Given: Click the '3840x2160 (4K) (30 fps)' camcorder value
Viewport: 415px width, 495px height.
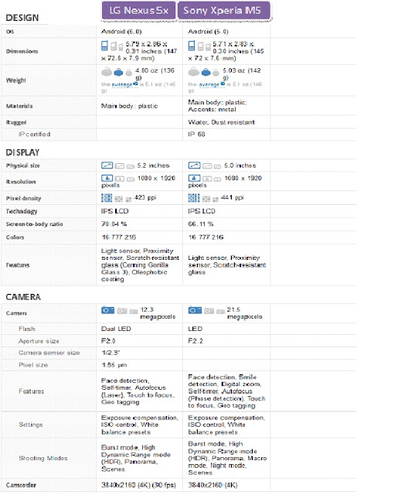Looking at the screenshot, I should (139, 485).
